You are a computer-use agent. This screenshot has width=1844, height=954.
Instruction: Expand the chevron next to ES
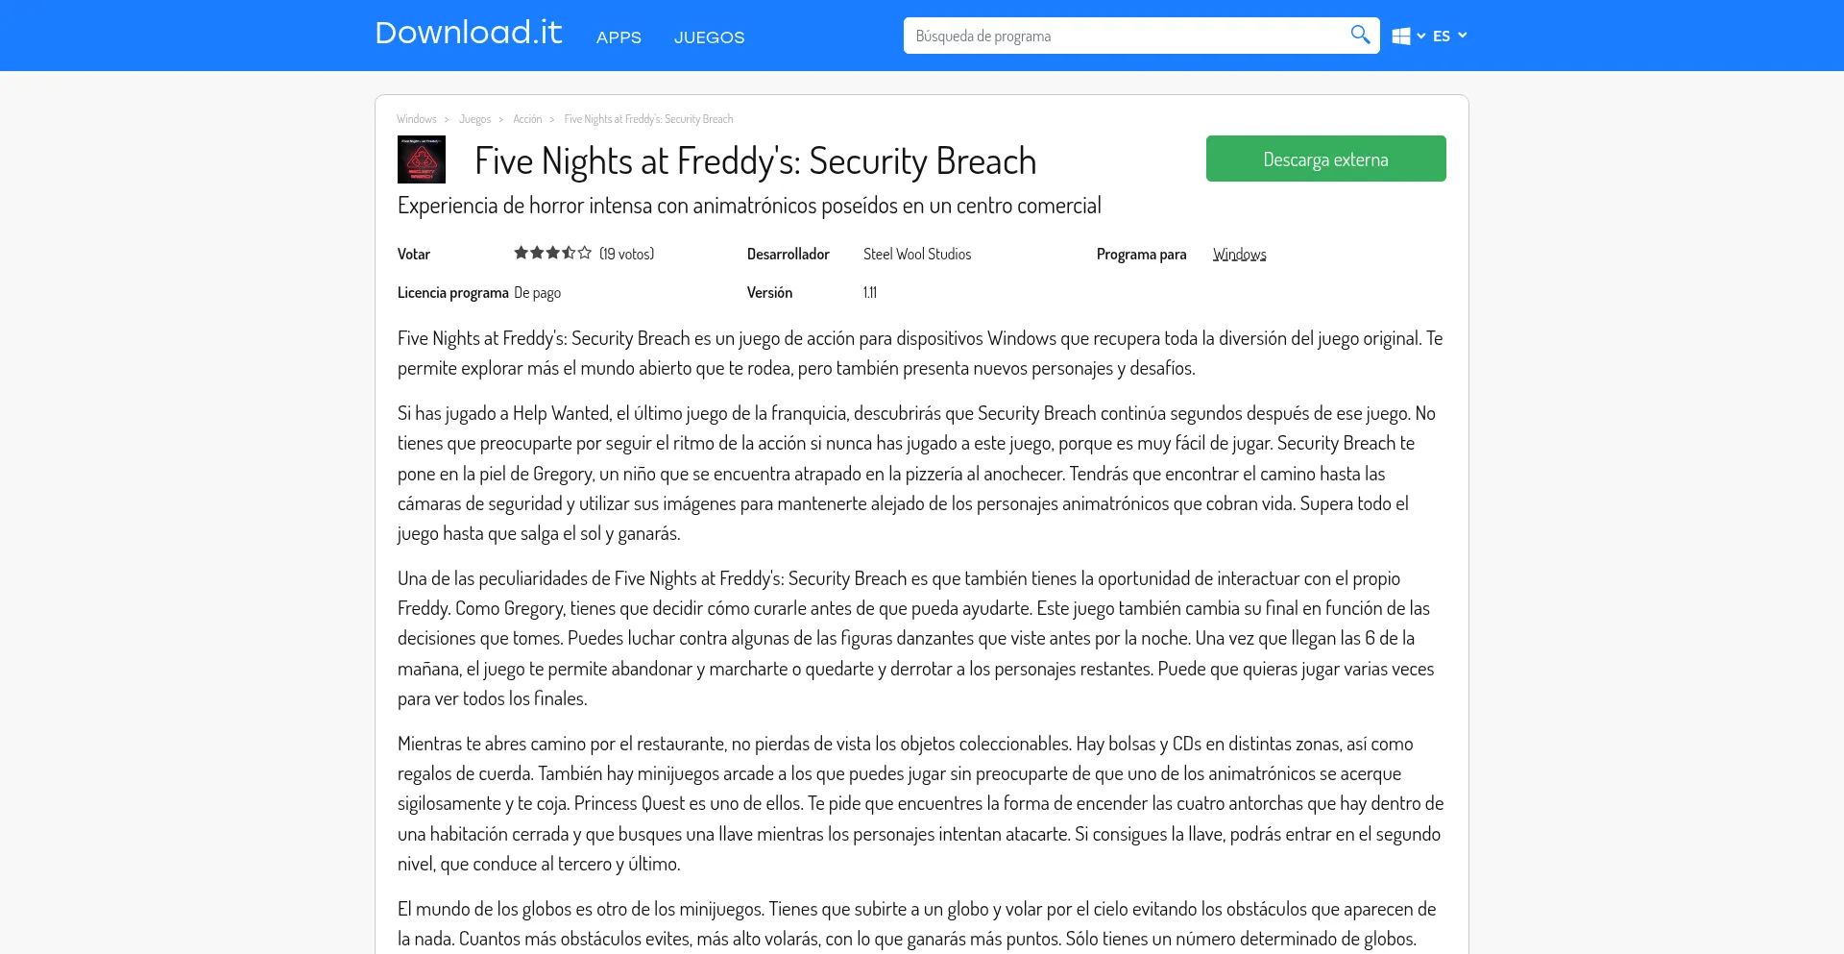(x=1461, y=36)
